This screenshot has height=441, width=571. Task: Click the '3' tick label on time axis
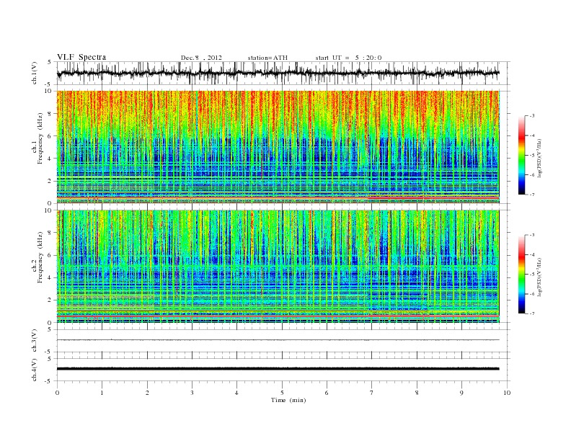tap(192, 393)
